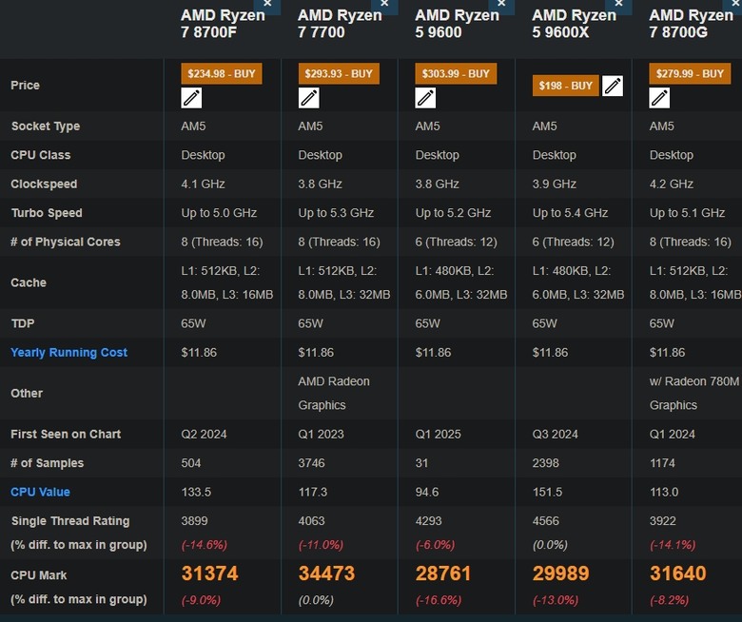This screenshot has height=622, width=742.
Task: Click the First Seen on Chart label
Action: pyautogui.click(x=66, y=435)
